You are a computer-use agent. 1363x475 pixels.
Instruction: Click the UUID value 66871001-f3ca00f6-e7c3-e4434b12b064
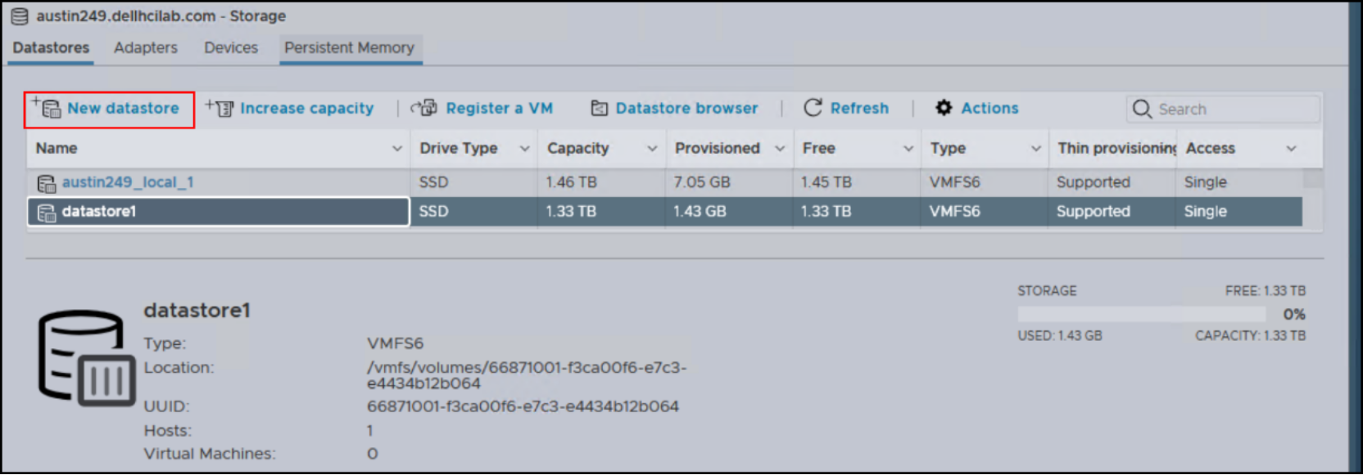click(x=523, y=406)
